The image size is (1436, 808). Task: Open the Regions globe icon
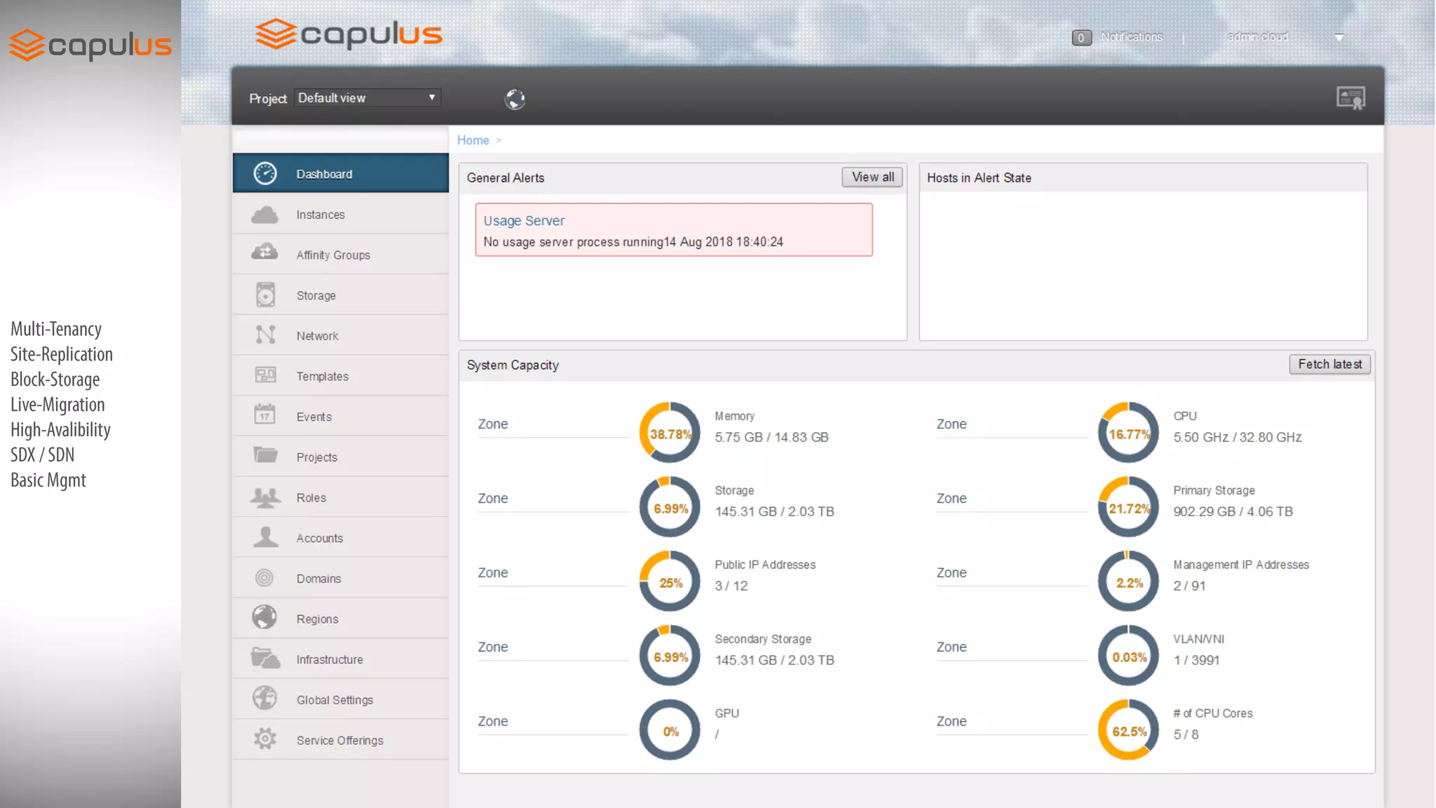265,618
